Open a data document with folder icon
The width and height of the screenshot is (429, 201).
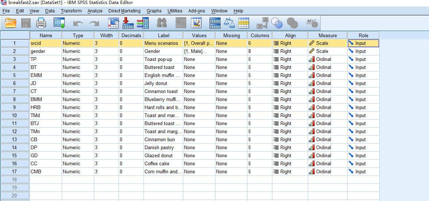point(11,23)
